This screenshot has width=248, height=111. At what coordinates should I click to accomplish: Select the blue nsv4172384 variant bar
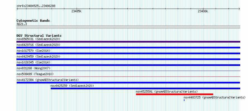128,83
